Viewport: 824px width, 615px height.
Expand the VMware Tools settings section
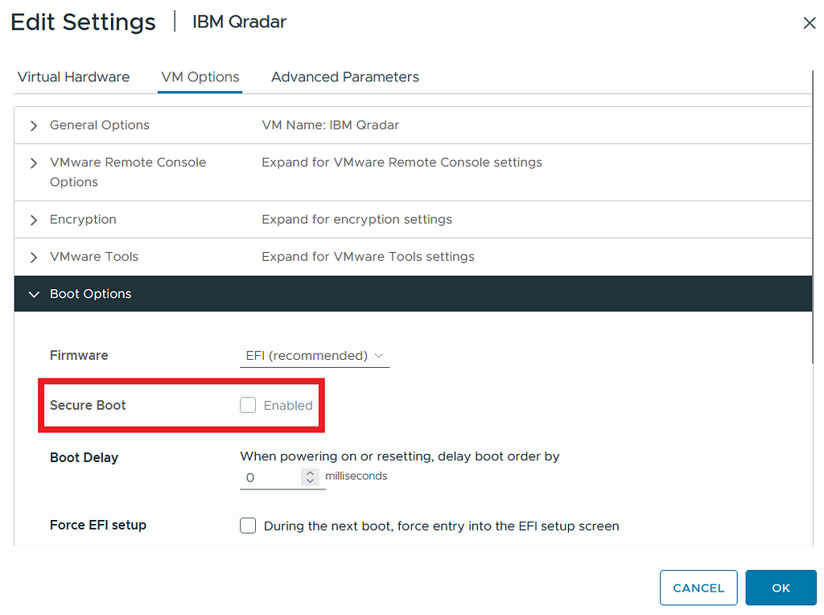(33, 256)
